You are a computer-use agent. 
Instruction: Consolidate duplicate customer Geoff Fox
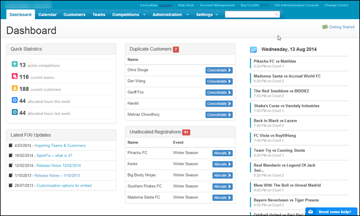tap(219, 93)
